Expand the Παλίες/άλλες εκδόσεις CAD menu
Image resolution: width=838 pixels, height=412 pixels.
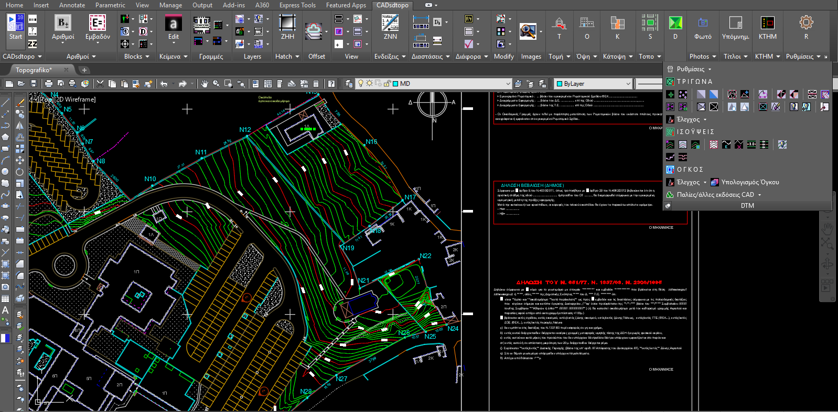point(759,195)
